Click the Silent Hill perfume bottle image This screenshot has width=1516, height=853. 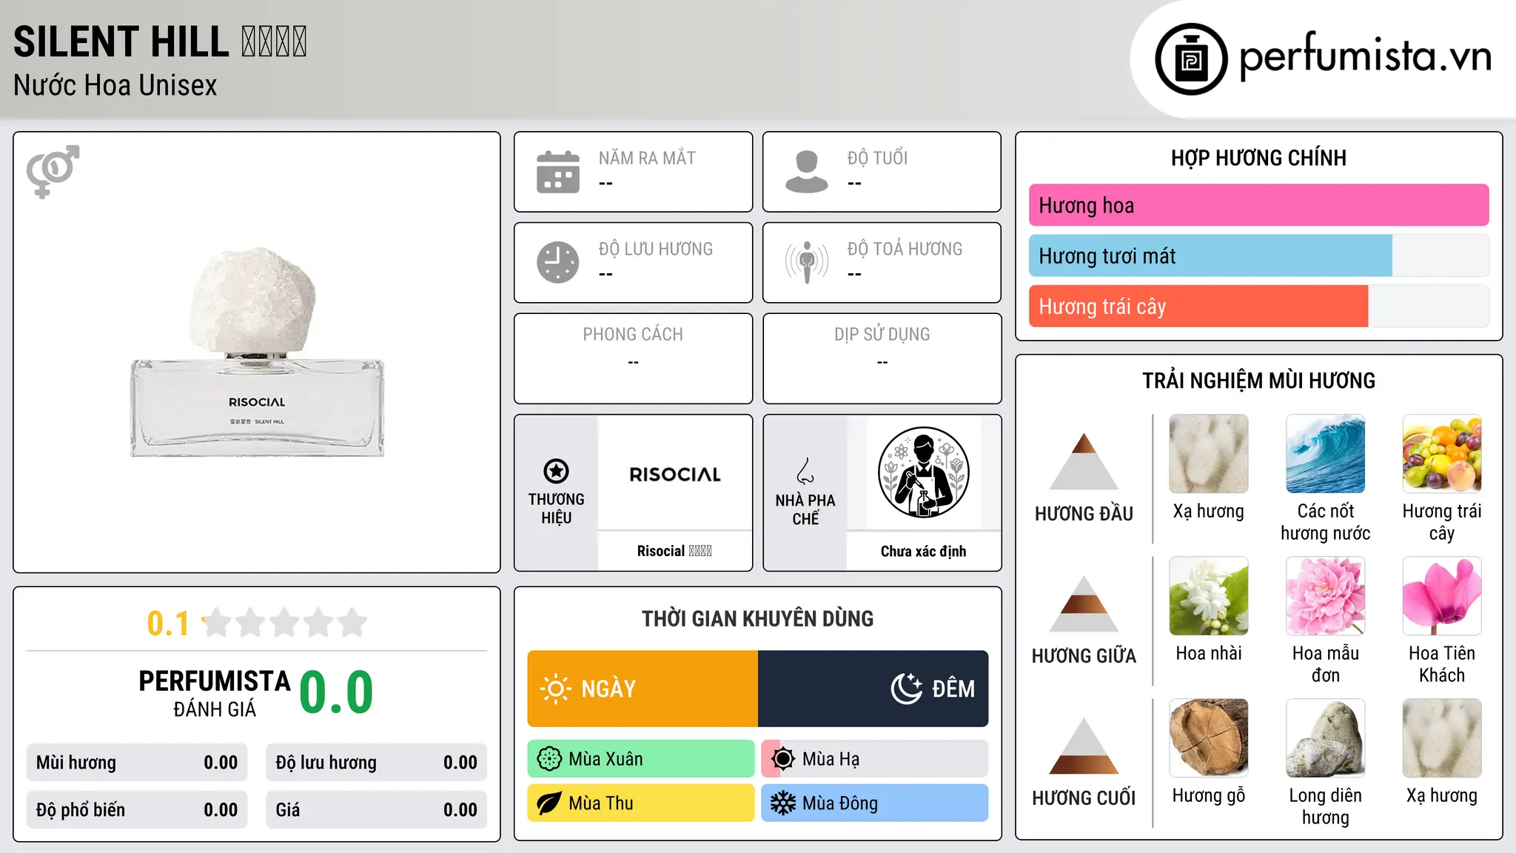(x=257, y=352)
